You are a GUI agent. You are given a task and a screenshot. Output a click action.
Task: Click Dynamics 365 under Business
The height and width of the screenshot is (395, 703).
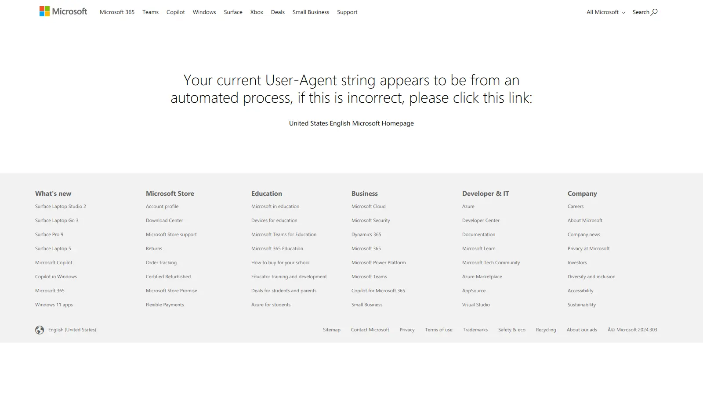tap(366, 234)
